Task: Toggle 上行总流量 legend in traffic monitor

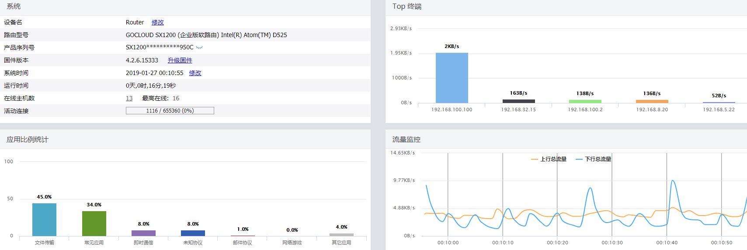Action: tap(549, 159)
